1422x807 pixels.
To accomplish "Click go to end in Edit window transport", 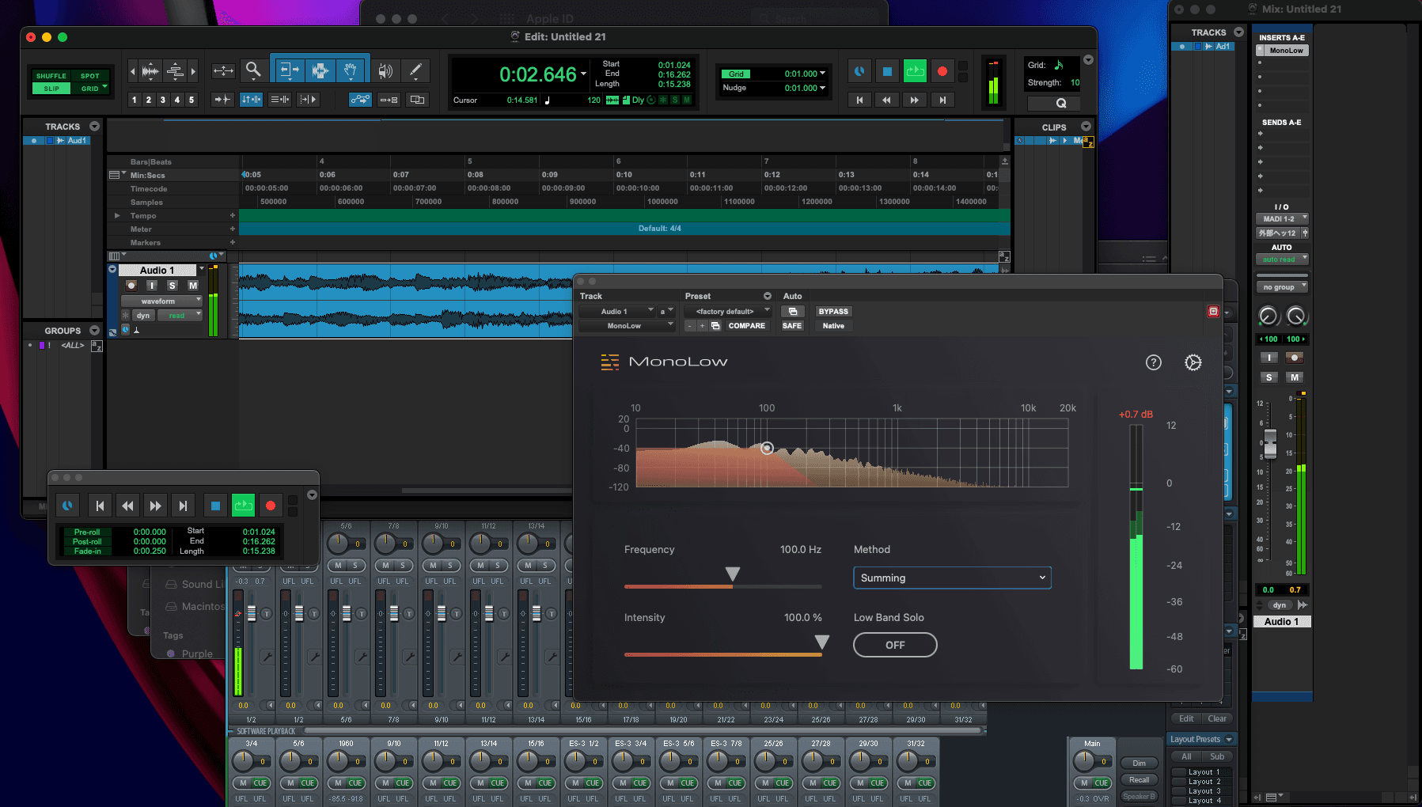I will pyautogui.click(x=942, y=100).
